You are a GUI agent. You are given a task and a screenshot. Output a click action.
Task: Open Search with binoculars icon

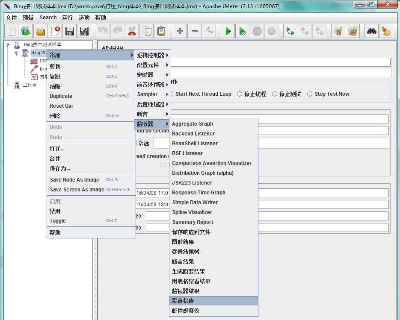(371, 31)
